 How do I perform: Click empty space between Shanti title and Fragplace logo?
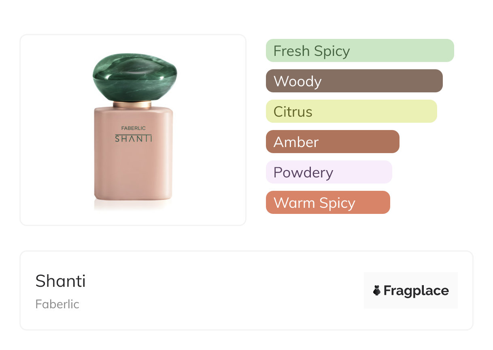223,290
